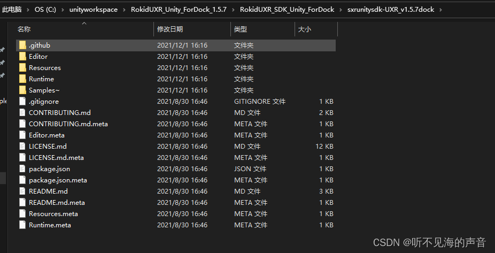Expand chevron after sxrunitysdk-UXR_v1.5.7dock
Screen dimensions: 495x253
tap(440, 10)
